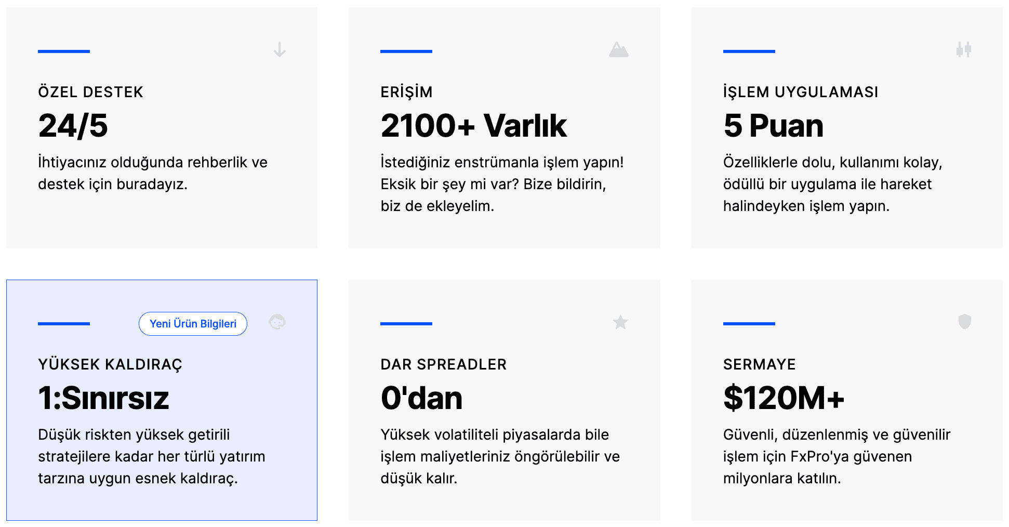
Task: Click the SERMAYE label
Action: point(759,364)
